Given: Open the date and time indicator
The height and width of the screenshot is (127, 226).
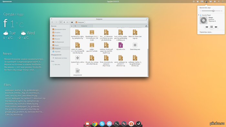Looking at the screenshot, I should pyautogui.click(x=113, y=1).
